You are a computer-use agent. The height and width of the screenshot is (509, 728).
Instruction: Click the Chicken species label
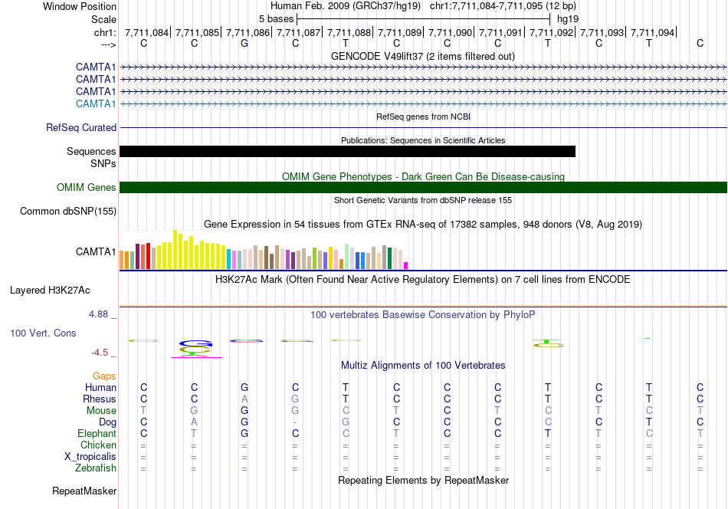[x=98, y=445]
